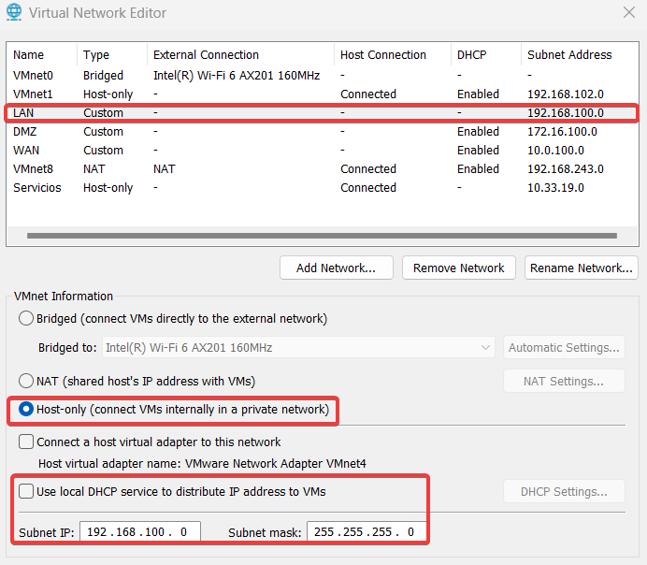Select the Bridged radio button
The height and width of the screenshot is (565, 647).
tap(26, 319)
